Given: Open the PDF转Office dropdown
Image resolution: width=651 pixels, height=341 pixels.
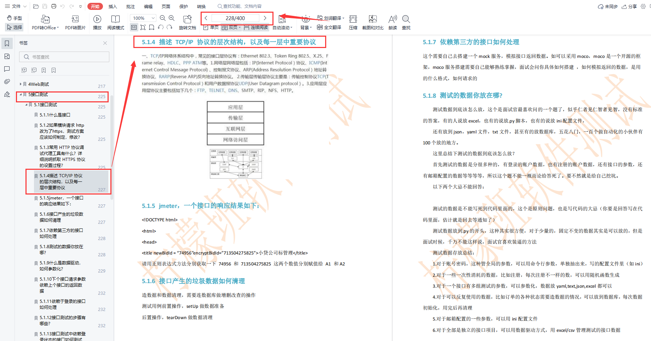Looking at the screenshot, I should pyautogui.click(x=45, y=23).
